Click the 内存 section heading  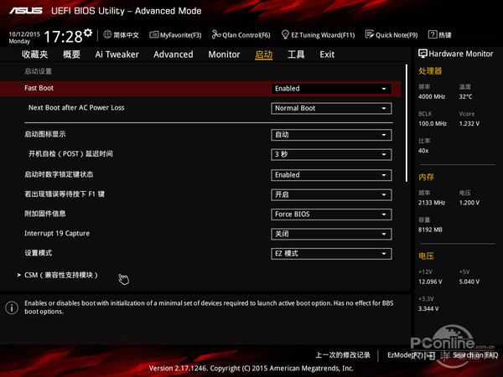click(x=426, y=177)
